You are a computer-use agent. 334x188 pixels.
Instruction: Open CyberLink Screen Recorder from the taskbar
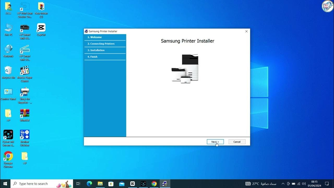coord(143,184)
